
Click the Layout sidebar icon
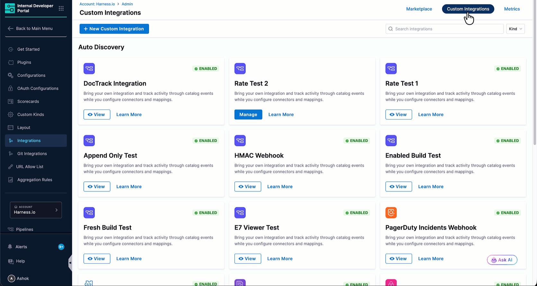pos(11,128)
